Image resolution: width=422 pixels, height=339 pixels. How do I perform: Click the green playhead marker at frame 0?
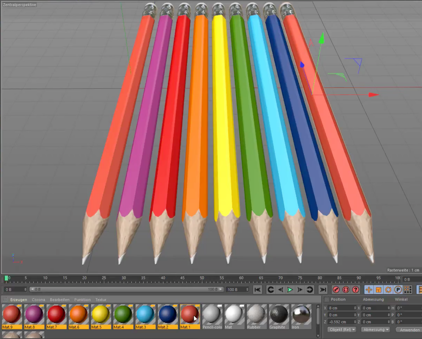6,278
